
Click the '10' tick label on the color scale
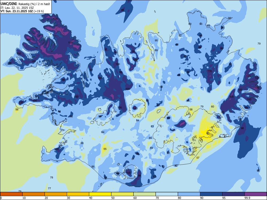click(24, 198)
